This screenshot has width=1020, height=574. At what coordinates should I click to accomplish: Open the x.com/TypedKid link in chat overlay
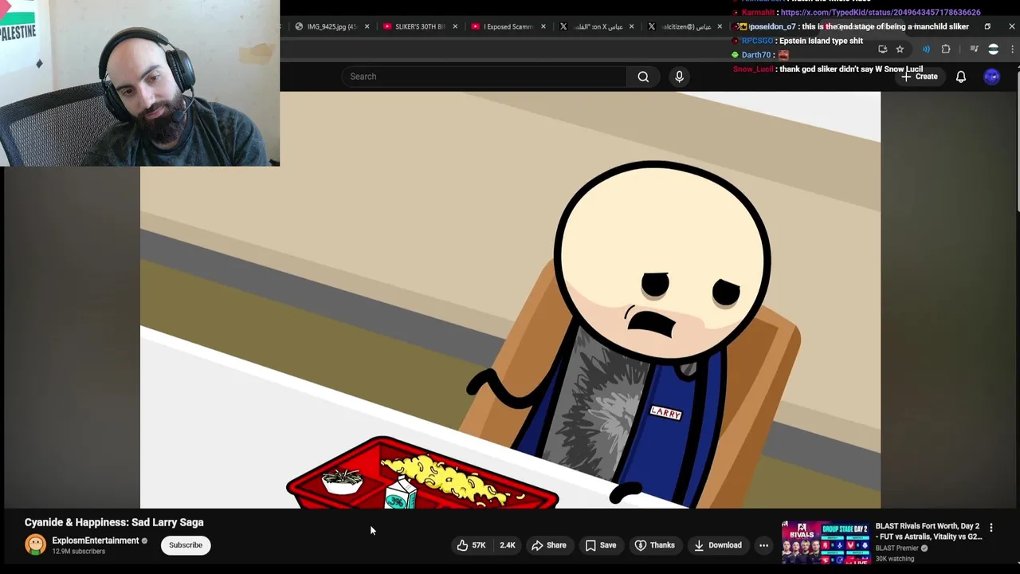pyautogui.click(x=881, y=13)
